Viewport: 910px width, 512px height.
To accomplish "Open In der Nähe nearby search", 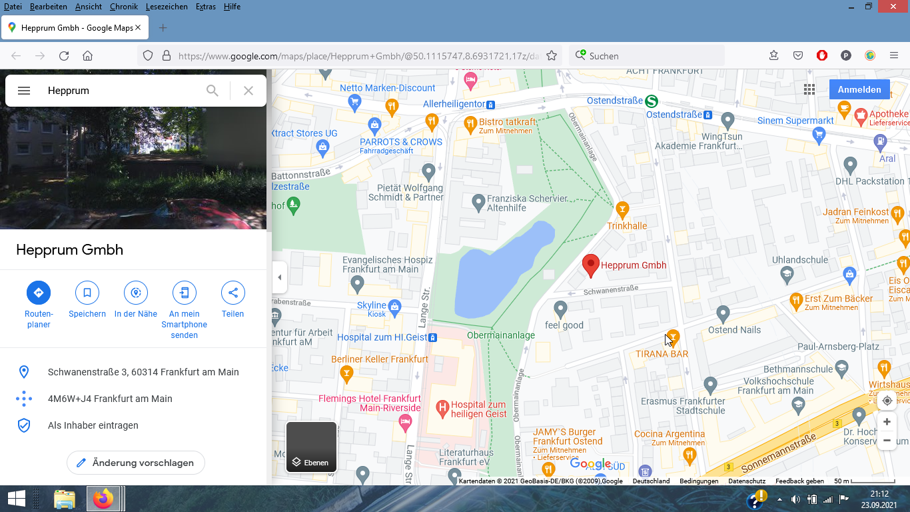I will click(x=136, y=293).
